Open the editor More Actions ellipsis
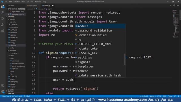Image resolution: width=181 pixels, height=102 pixels. [178, 6]
